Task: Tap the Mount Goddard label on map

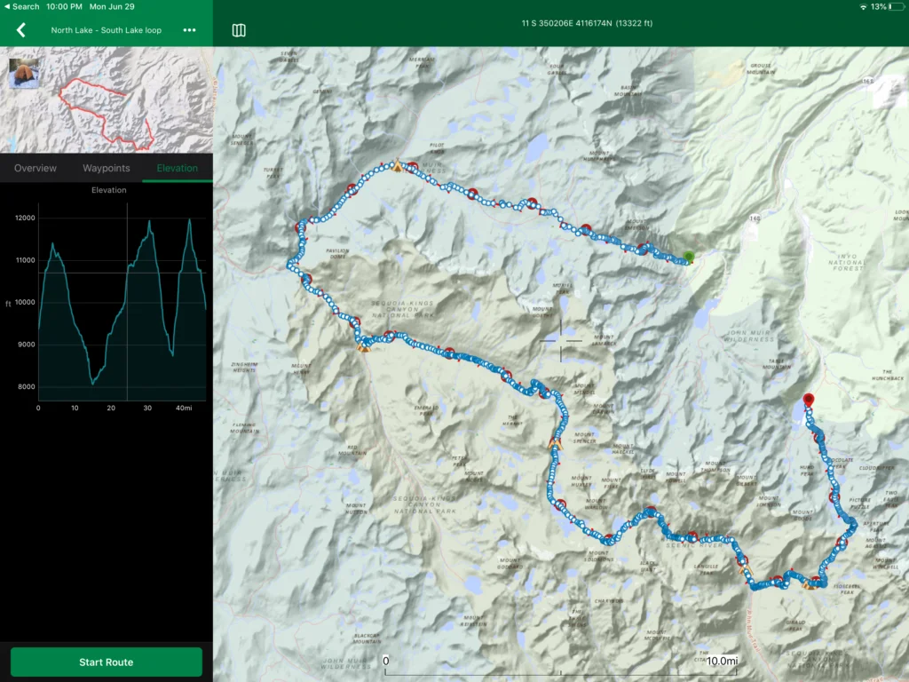Action: 510,563
